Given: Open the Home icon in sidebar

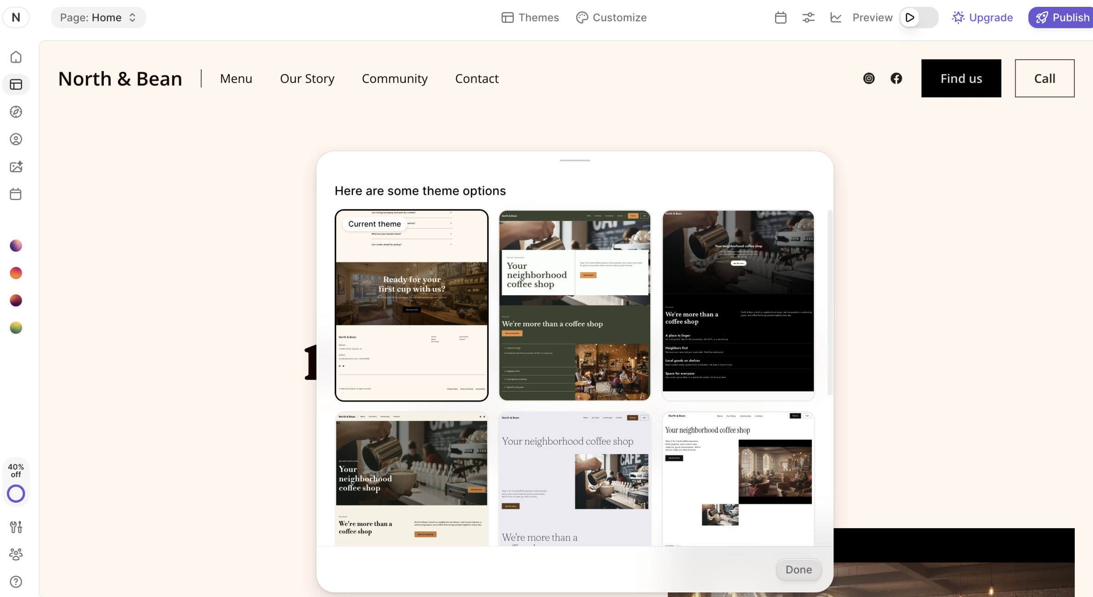Looking at the screenshot, I should 16,57.
